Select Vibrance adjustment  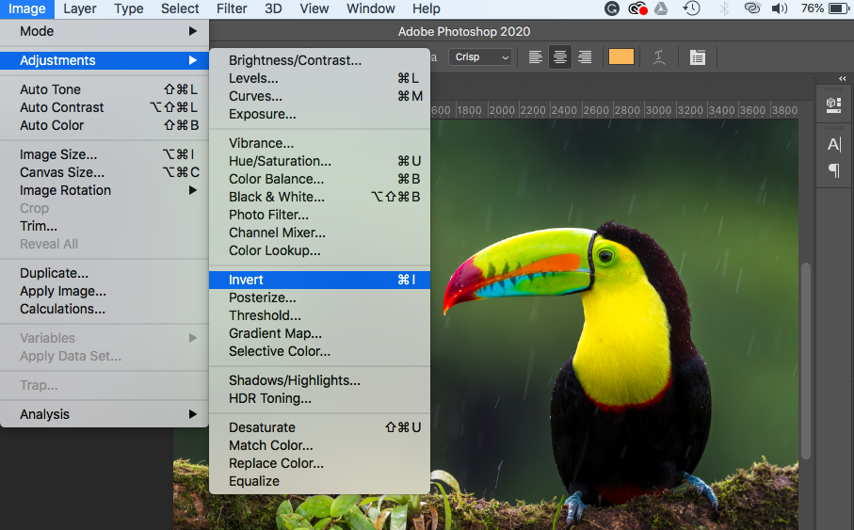pyautogui.click(x=320, y=143)
